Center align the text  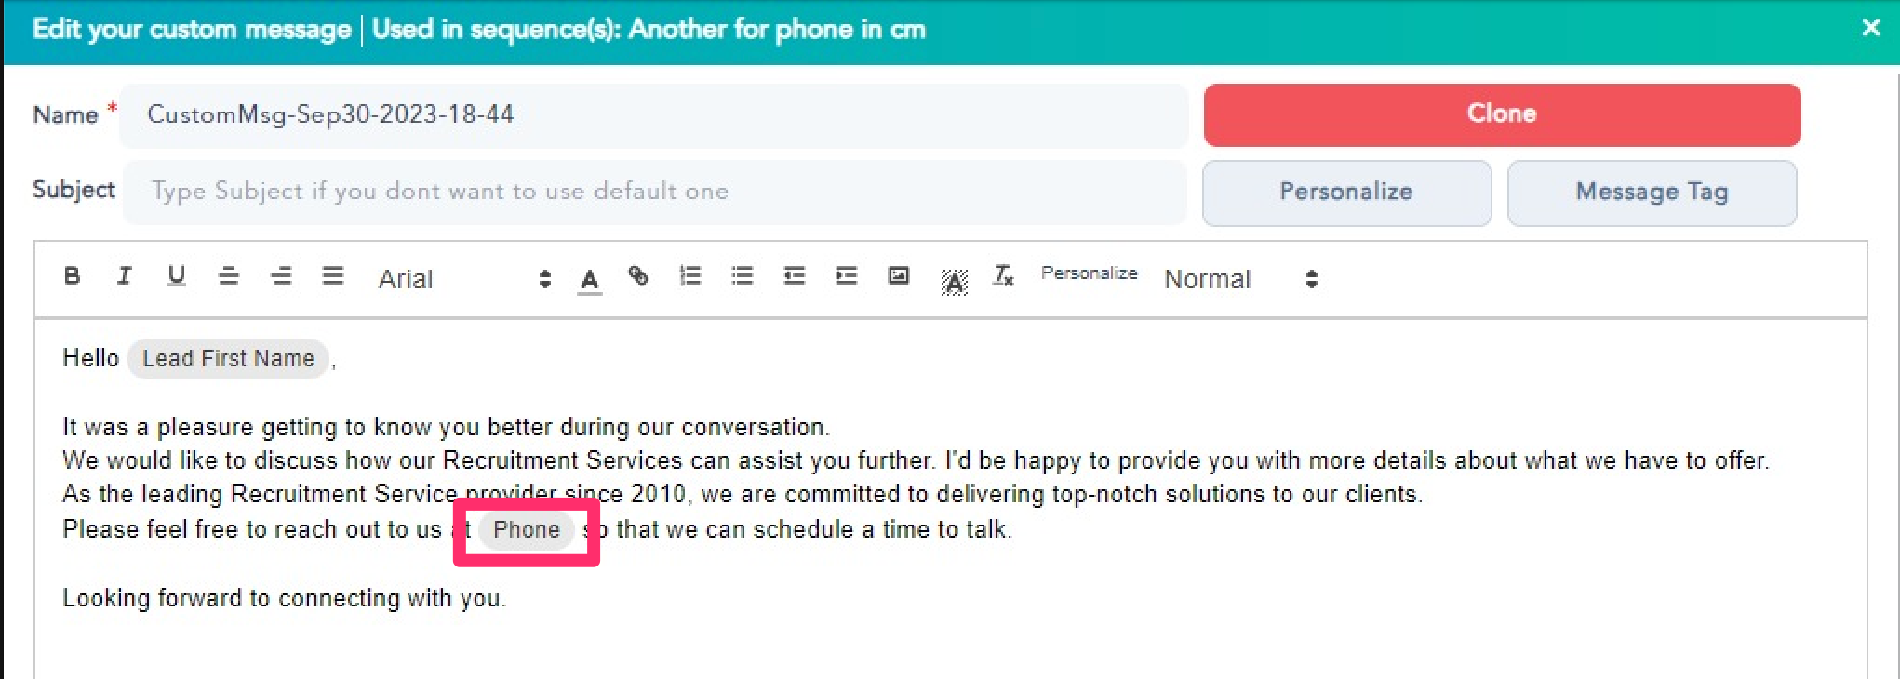[x=228, y=276]
